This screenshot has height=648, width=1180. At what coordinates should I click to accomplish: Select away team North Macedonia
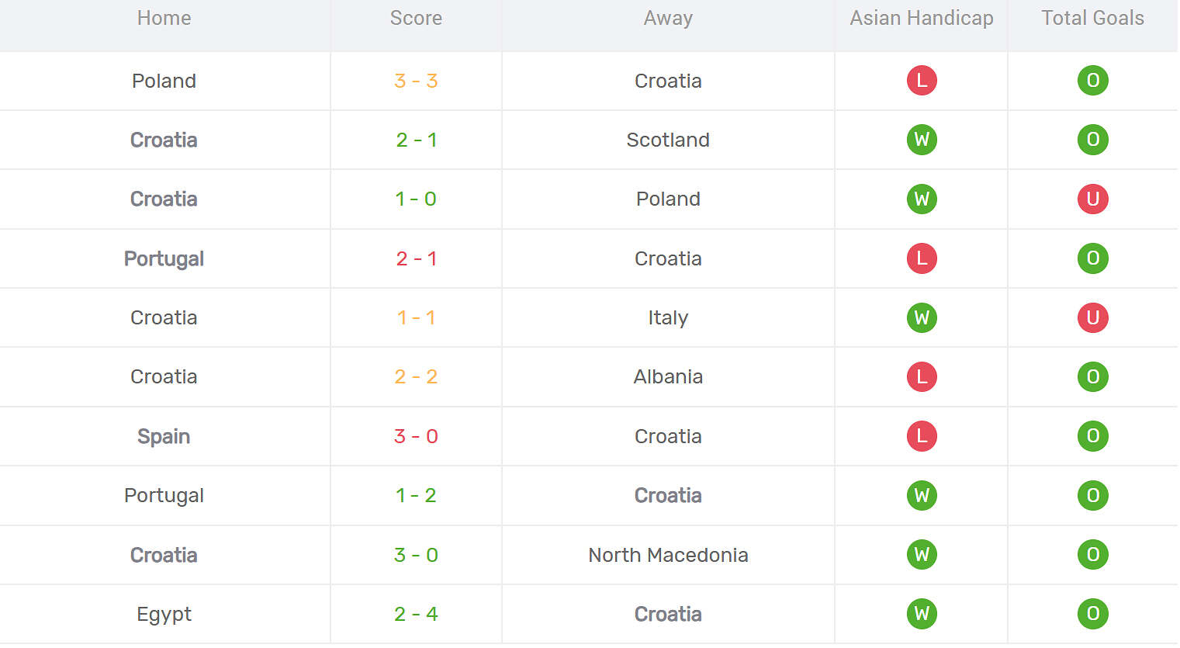click(x=668, y=555)
